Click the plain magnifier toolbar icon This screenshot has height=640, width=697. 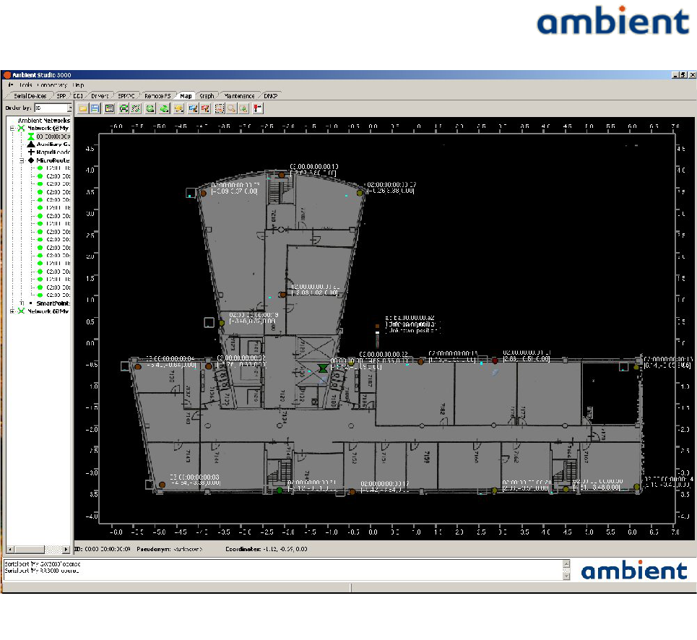pos(231,108)
